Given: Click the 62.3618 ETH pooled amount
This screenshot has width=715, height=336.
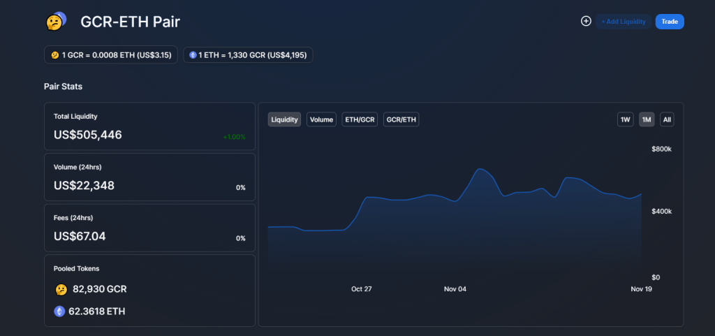Looking at the screenshot, I should (x=96, y=312).
